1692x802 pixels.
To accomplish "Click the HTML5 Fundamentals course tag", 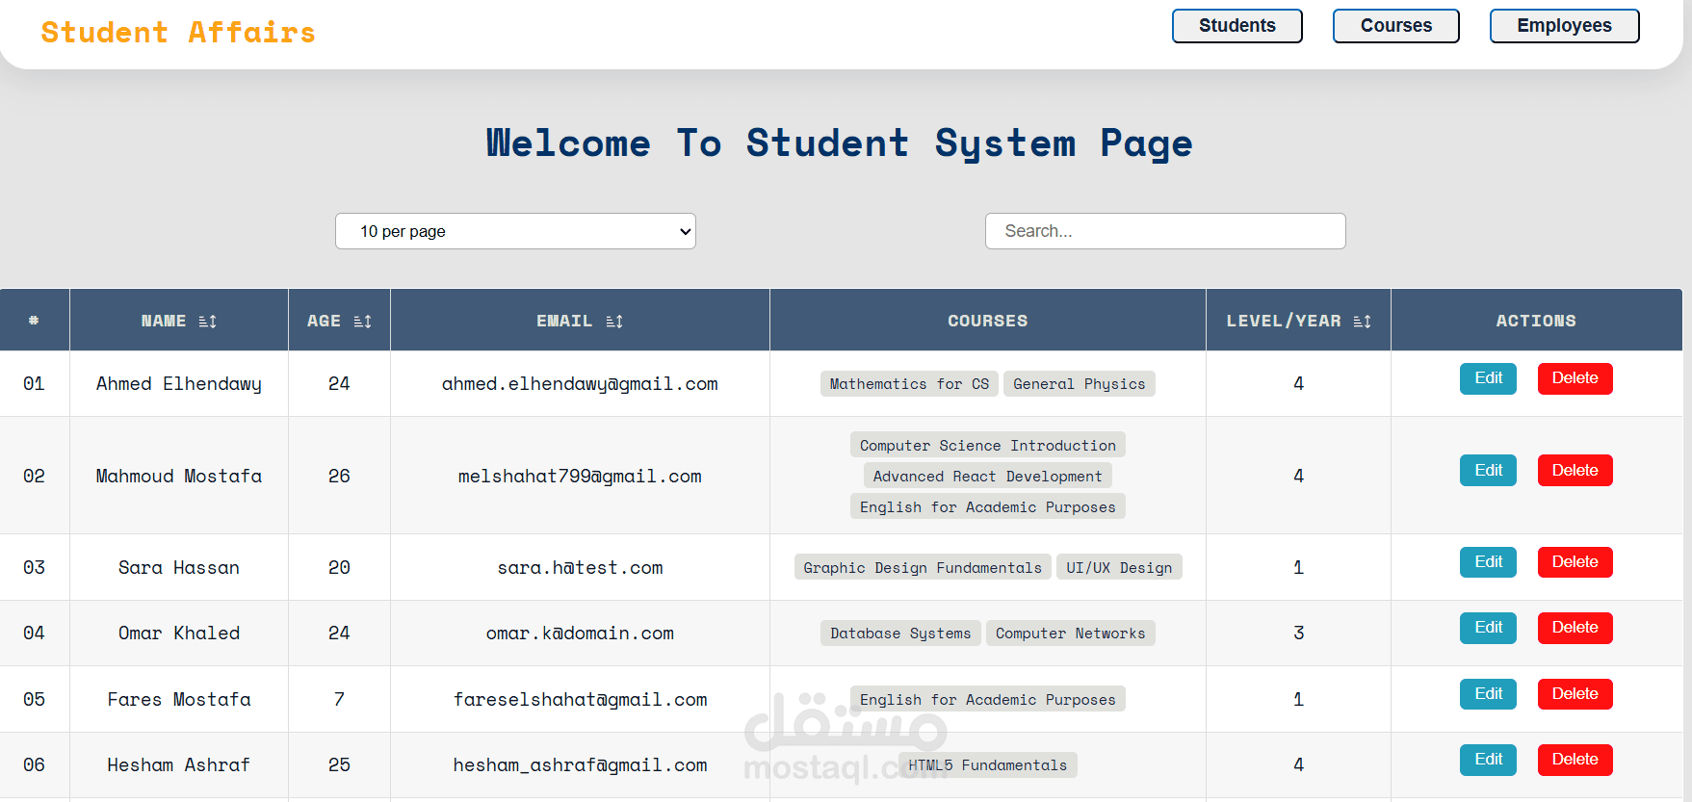I will click(x=987, y=765).
